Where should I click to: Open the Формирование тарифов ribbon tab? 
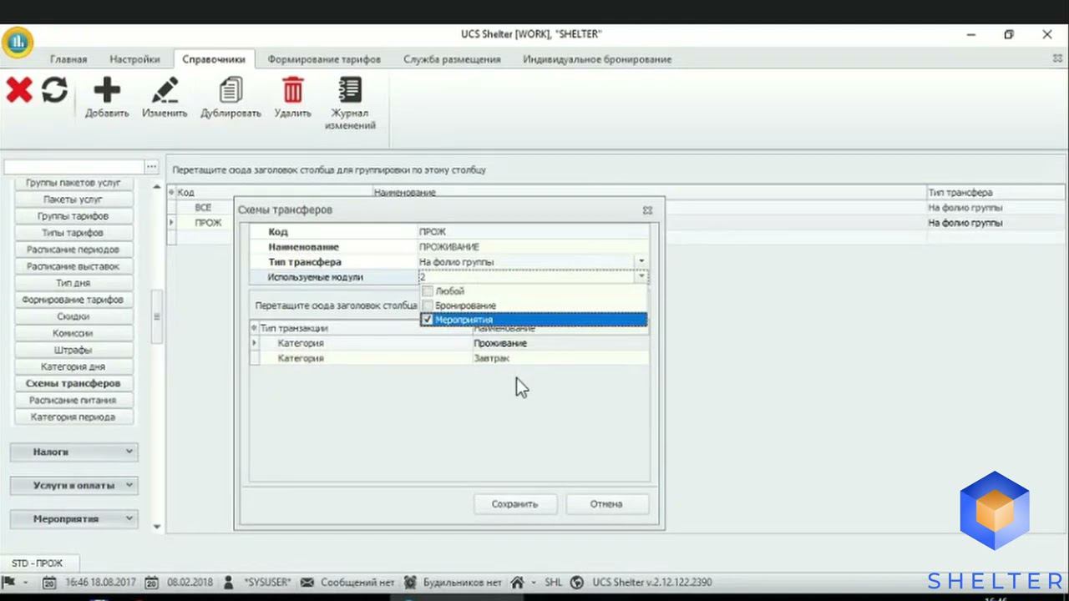pyautogui.click(x=324, y=59)
